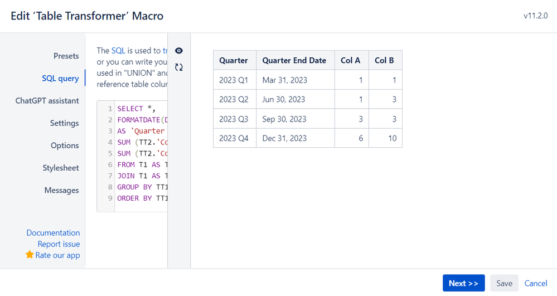Click the Quarter End Date column header
Screen dimensions: 557x296
pyautogui.click(x=294, y=60)
